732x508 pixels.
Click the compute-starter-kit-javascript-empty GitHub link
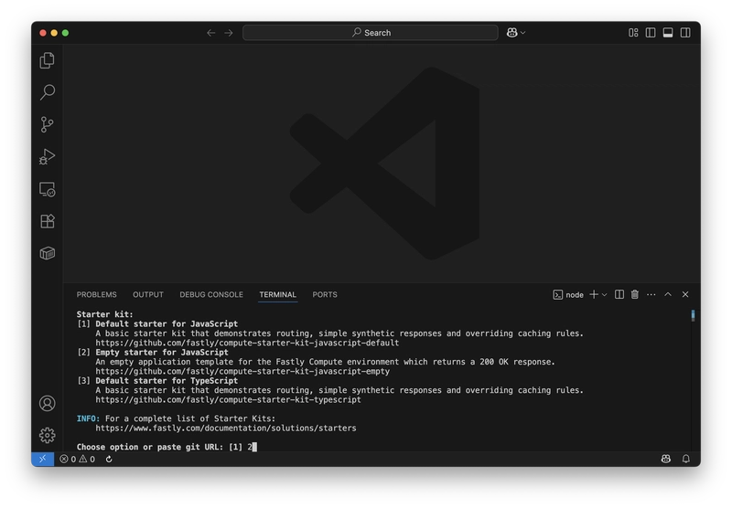pyautogui.click(x=242, y=372)
